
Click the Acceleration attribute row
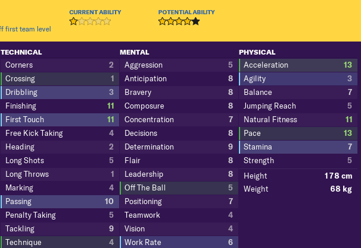click(298, 65)
